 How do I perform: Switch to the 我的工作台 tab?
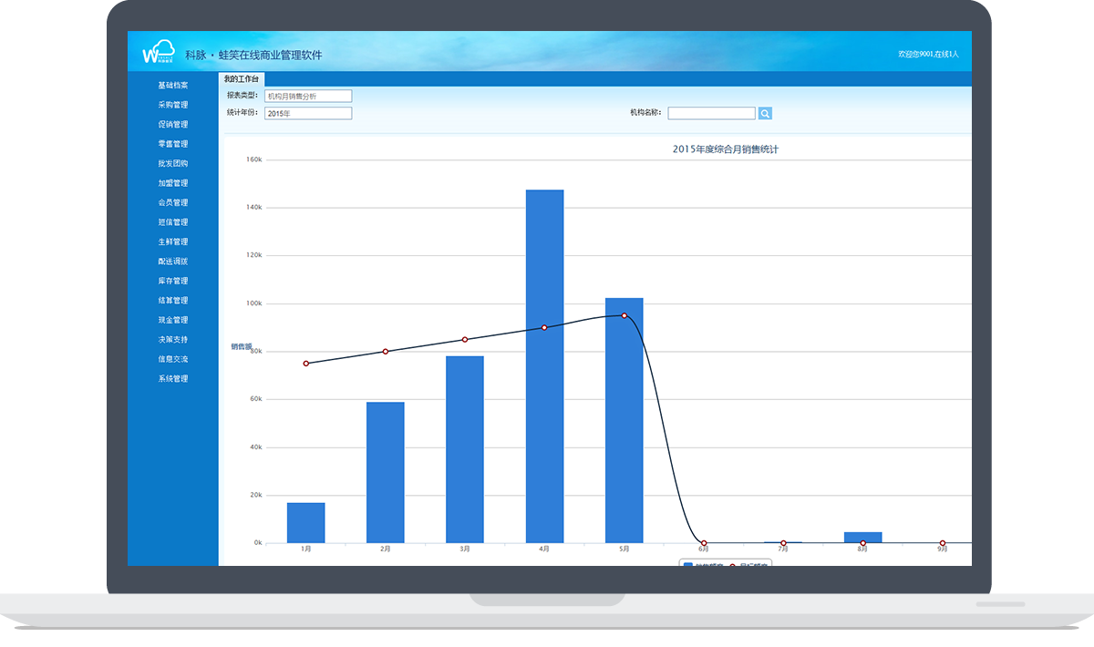241,79
